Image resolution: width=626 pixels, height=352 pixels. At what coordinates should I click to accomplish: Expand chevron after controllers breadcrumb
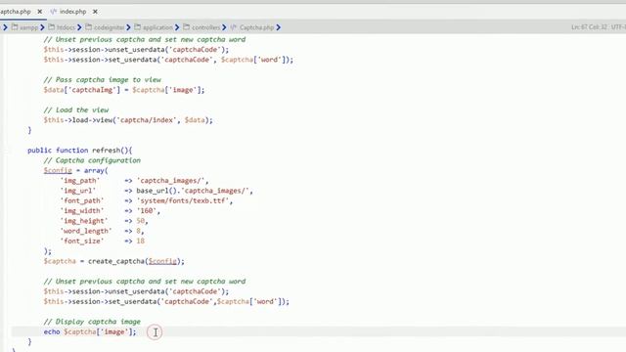[224, 27]
